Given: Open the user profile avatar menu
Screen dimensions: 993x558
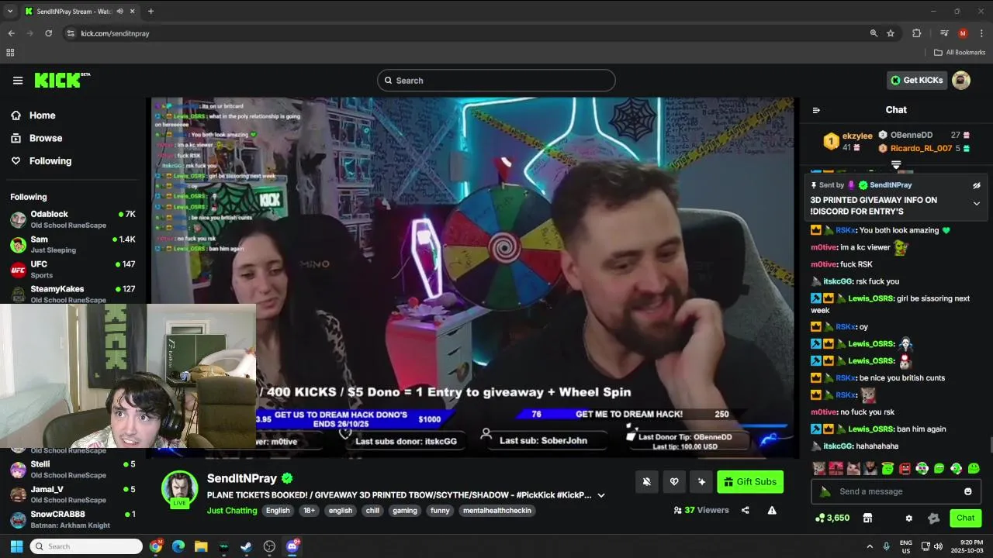Looking at the screenshot, I should [x=961, y=80].
